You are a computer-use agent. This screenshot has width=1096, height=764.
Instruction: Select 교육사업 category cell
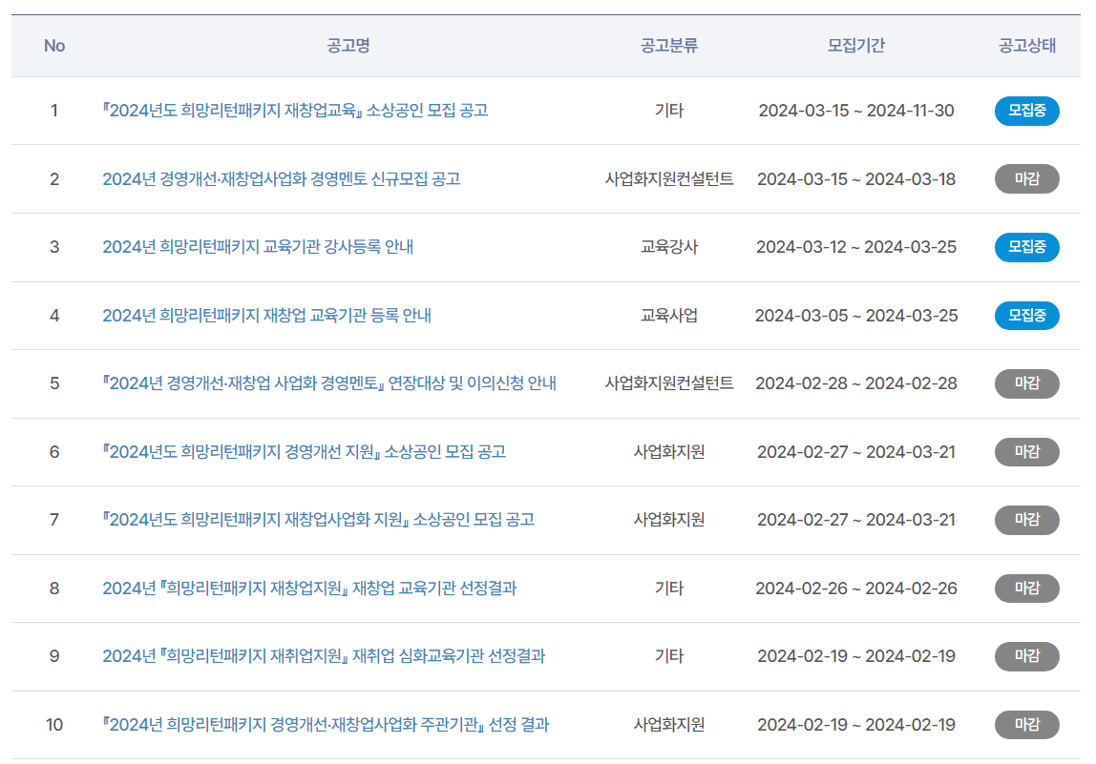tap(669, 315)
